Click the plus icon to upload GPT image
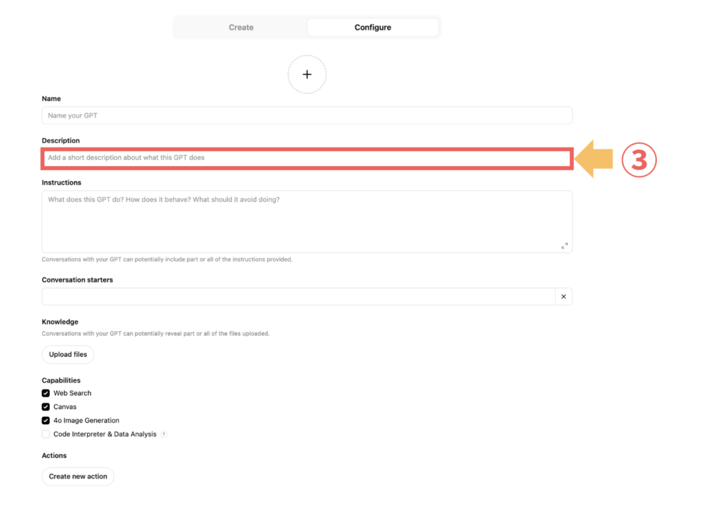Image resolution: width=709 pixels, height=514 pixels. [x=307, y=75]
